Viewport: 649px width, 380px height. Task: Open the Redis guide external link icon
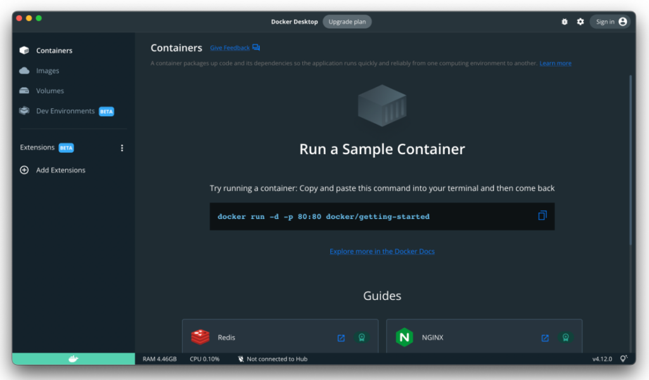pyautogui.click(x=341, y=338)
